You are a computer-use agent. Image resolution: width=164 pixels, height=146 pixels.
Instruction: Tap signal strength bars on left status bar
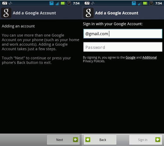(x=57, y=3)
